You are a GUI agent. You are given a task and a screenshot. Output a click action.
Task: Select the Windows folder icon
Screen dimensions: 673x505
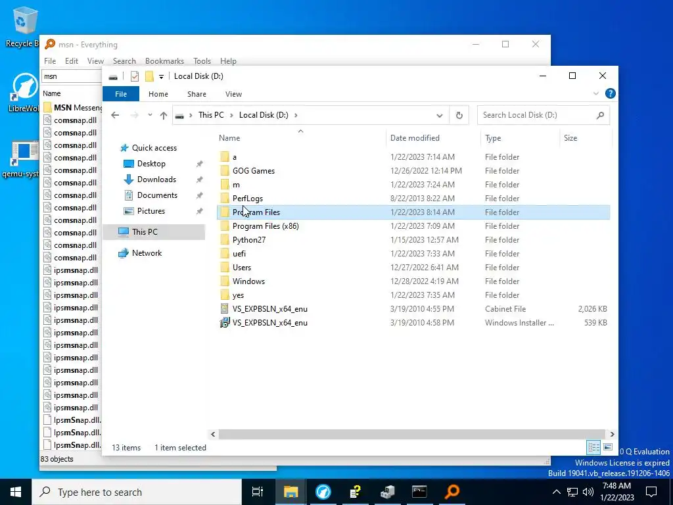click(x=225, y=281)
